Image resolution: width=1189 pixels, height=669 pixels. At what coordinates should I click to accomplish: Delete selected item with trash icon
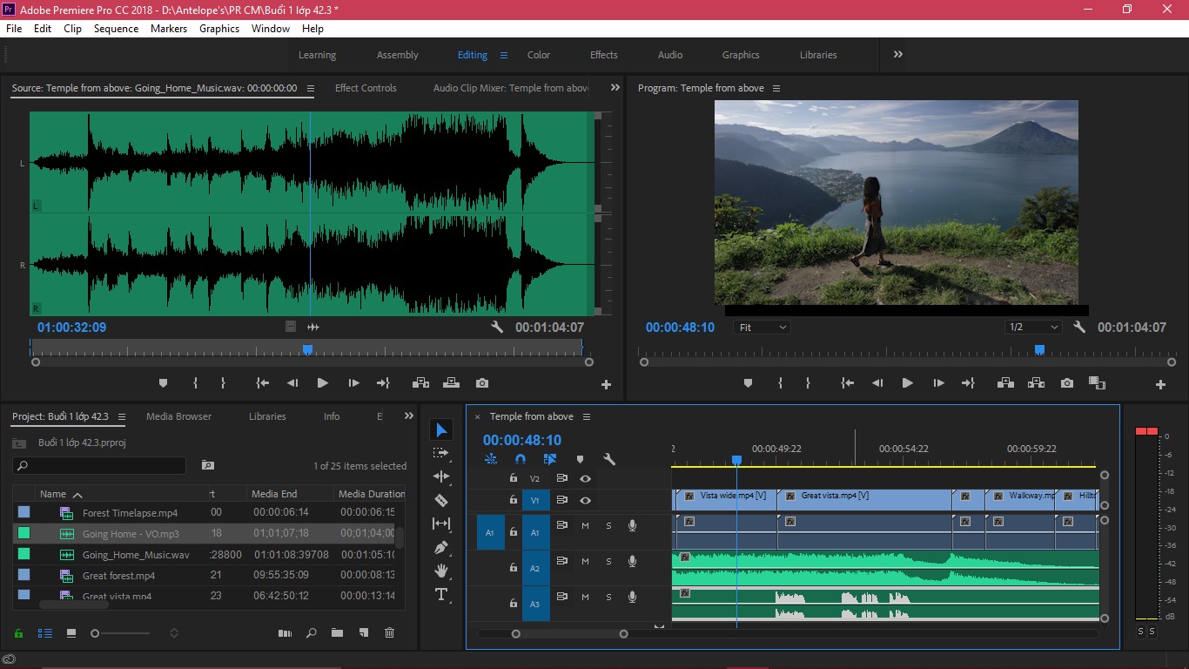tap(389, 633)
